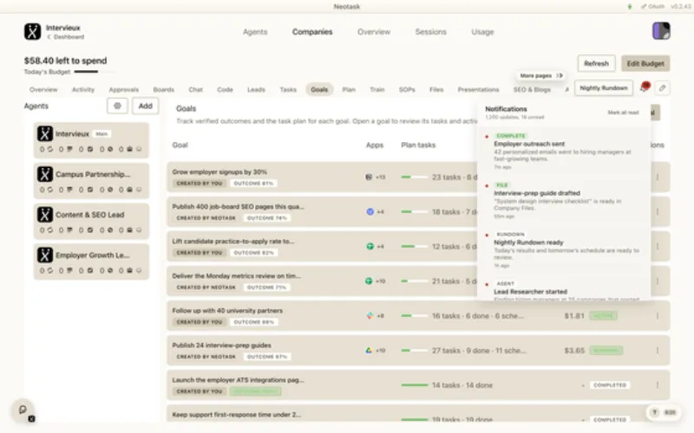Open the SEO & Blogs tab

(532, 90)
